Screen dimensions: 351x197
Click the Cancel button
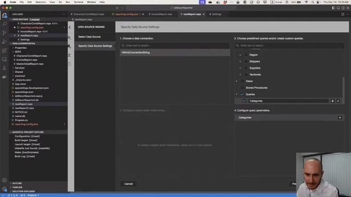pos(128,184)
